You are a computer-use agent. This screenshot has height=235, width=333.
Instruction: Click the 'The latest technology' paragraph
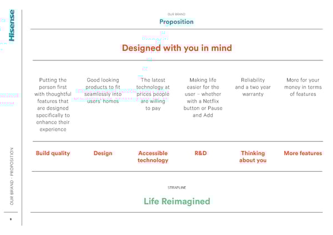153,94
